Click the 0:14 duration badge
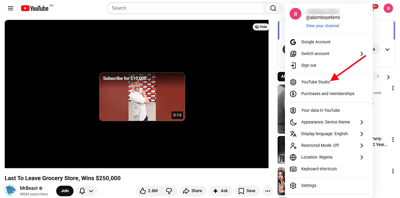 click(177, 115)
